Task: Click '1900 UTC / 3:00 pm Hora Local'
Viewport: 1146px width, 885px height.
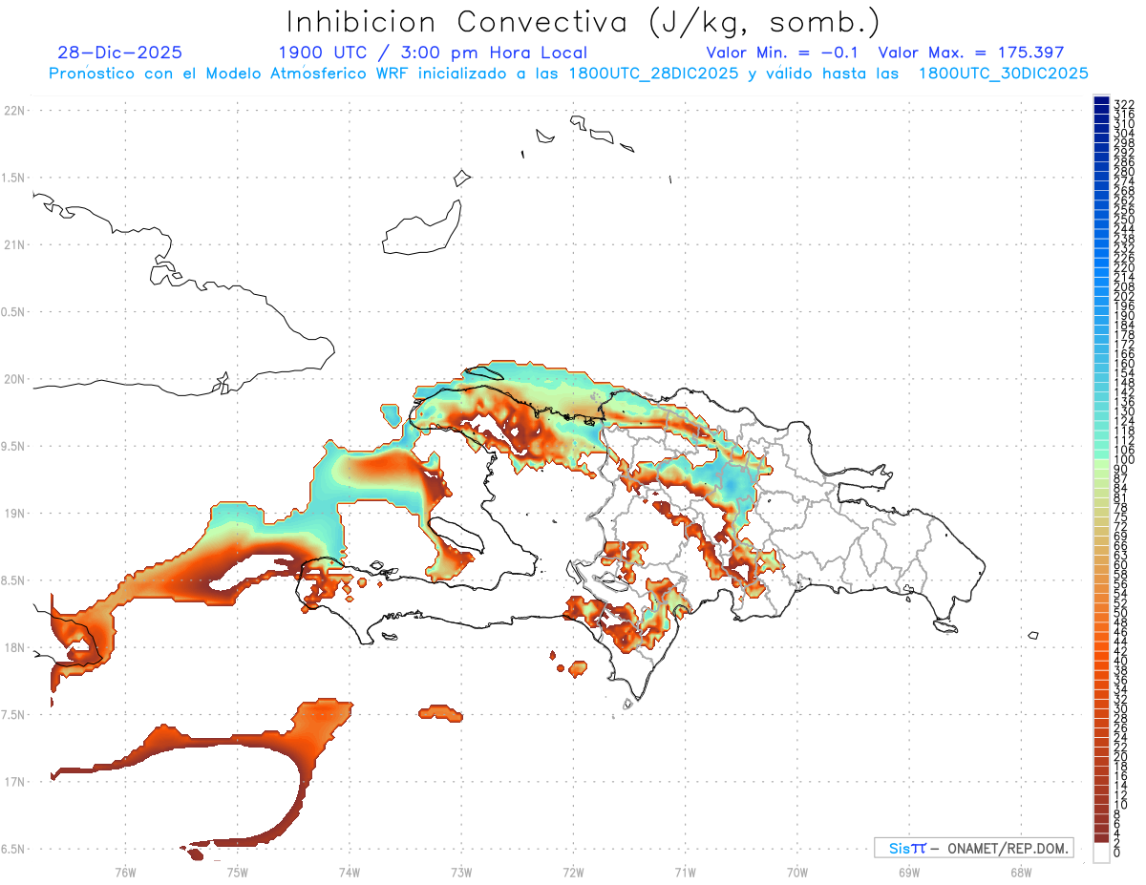Action: click(x=433, y=53)
